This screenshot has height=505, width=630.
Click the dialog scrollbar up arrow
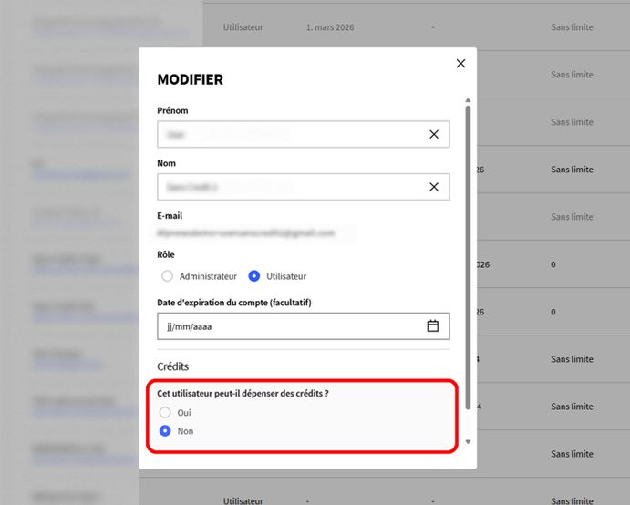469,99
